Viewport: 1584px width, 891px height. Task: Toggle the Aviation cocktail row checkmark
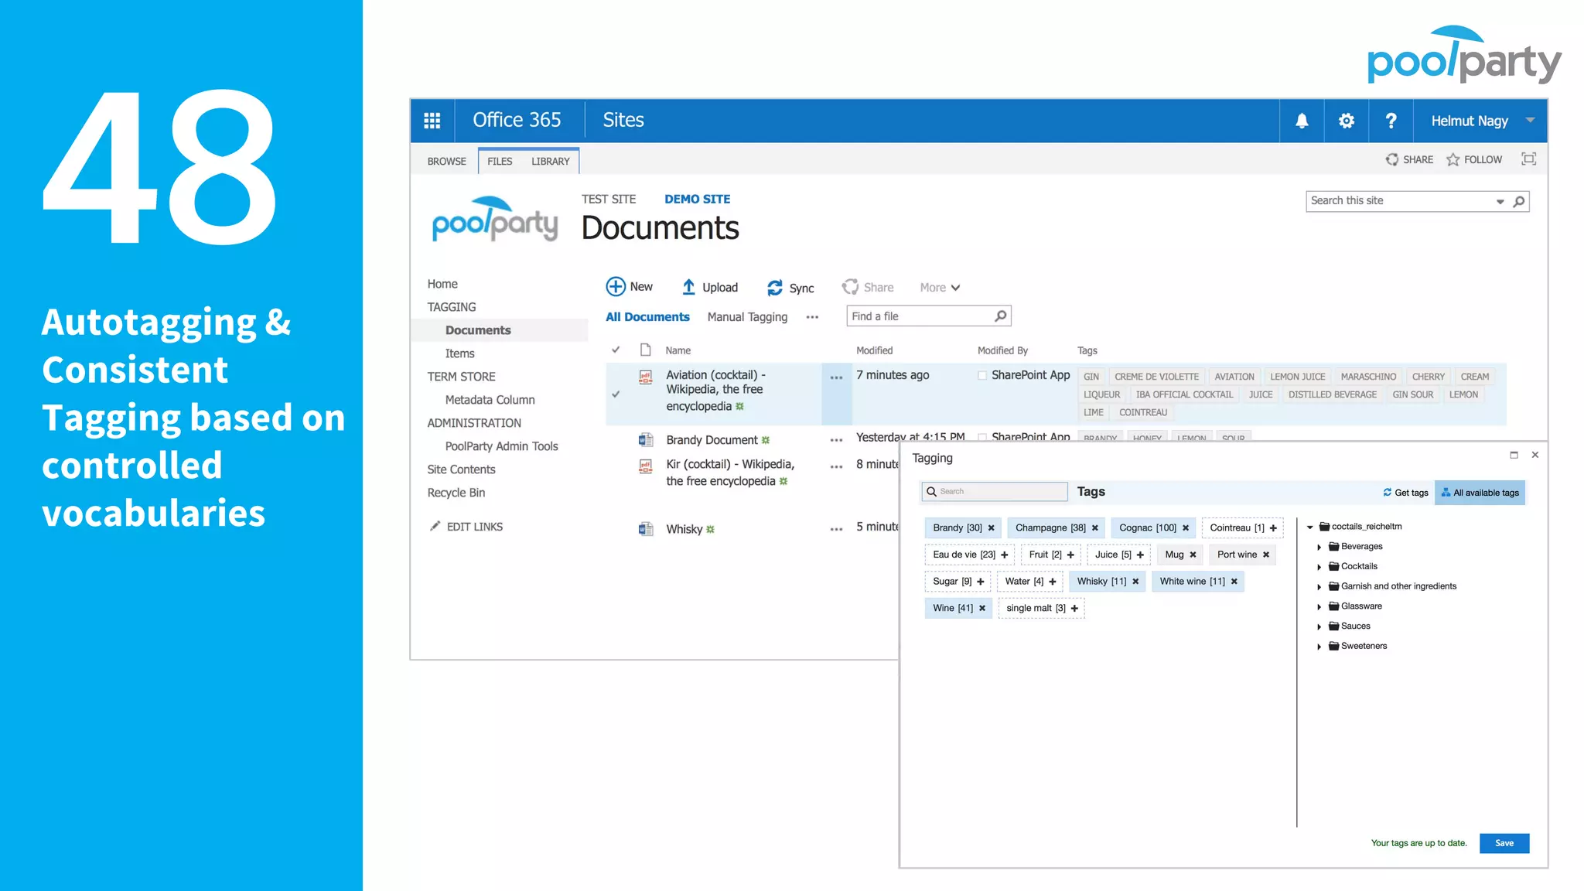coord(616,394)
